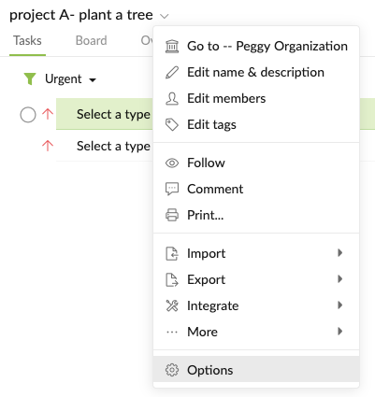Click the speech bubble Comment icon
The height and width of the screenshot is (397, 375).
coord(172,189)
